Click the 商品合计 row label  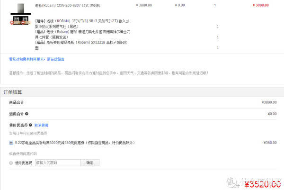(x=17, y=102)
